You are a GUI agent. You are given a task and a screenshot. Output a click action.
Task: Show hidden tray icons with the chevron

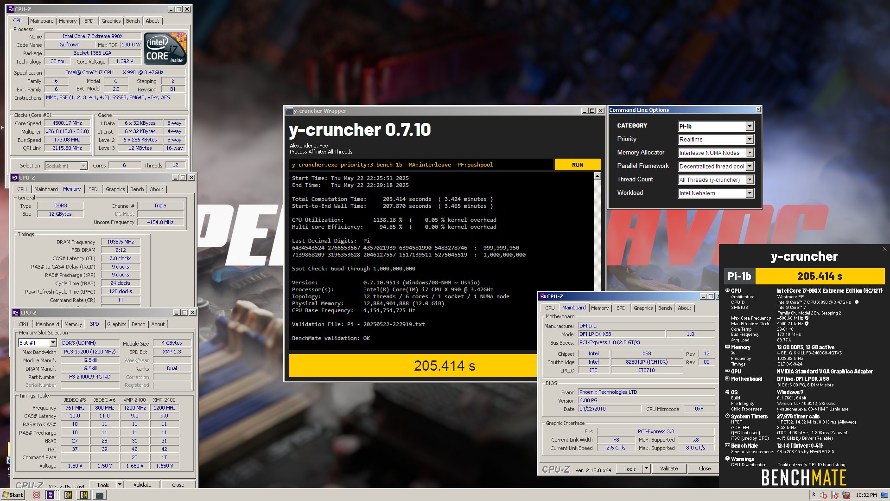tap(814, 495)
